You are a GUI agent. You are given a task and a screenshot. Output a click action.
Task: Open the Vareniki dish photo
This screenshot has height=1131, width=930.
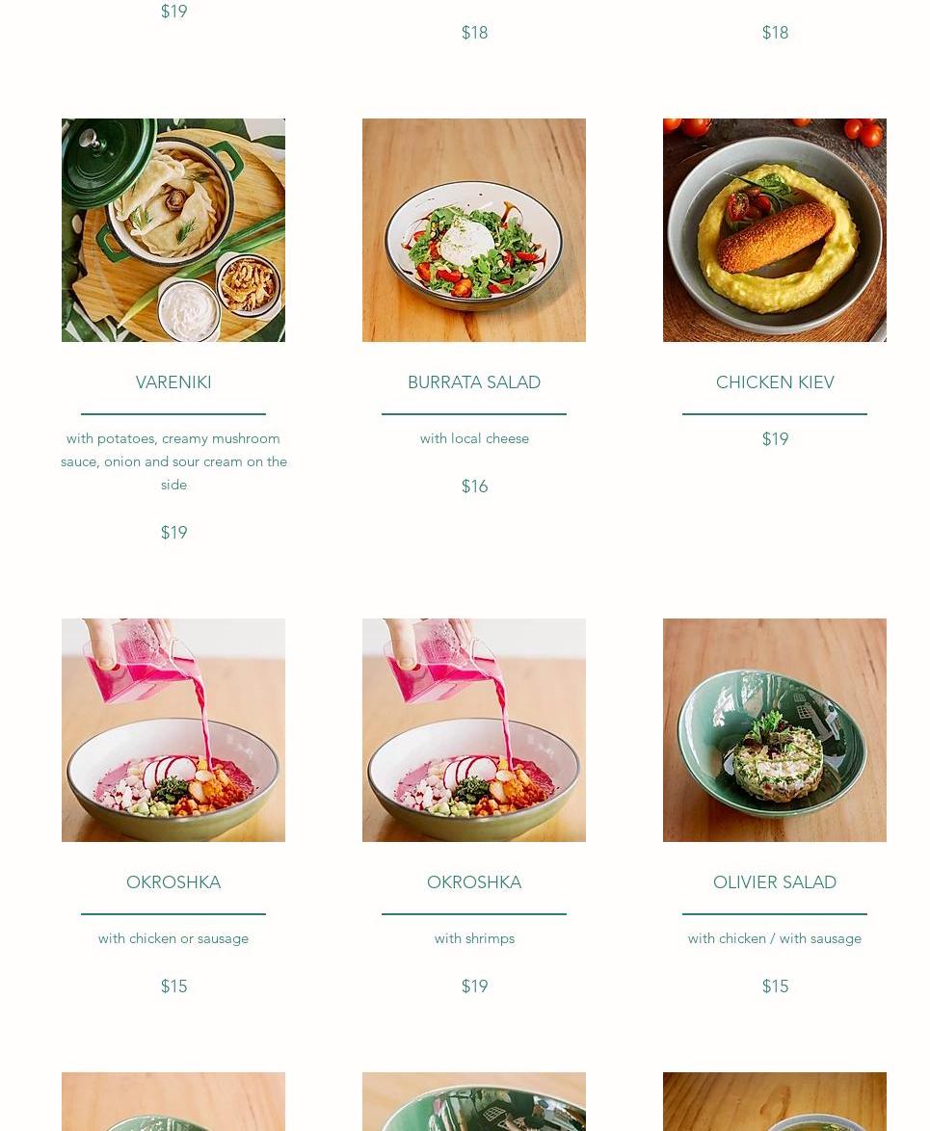click(x=173, y=230)
